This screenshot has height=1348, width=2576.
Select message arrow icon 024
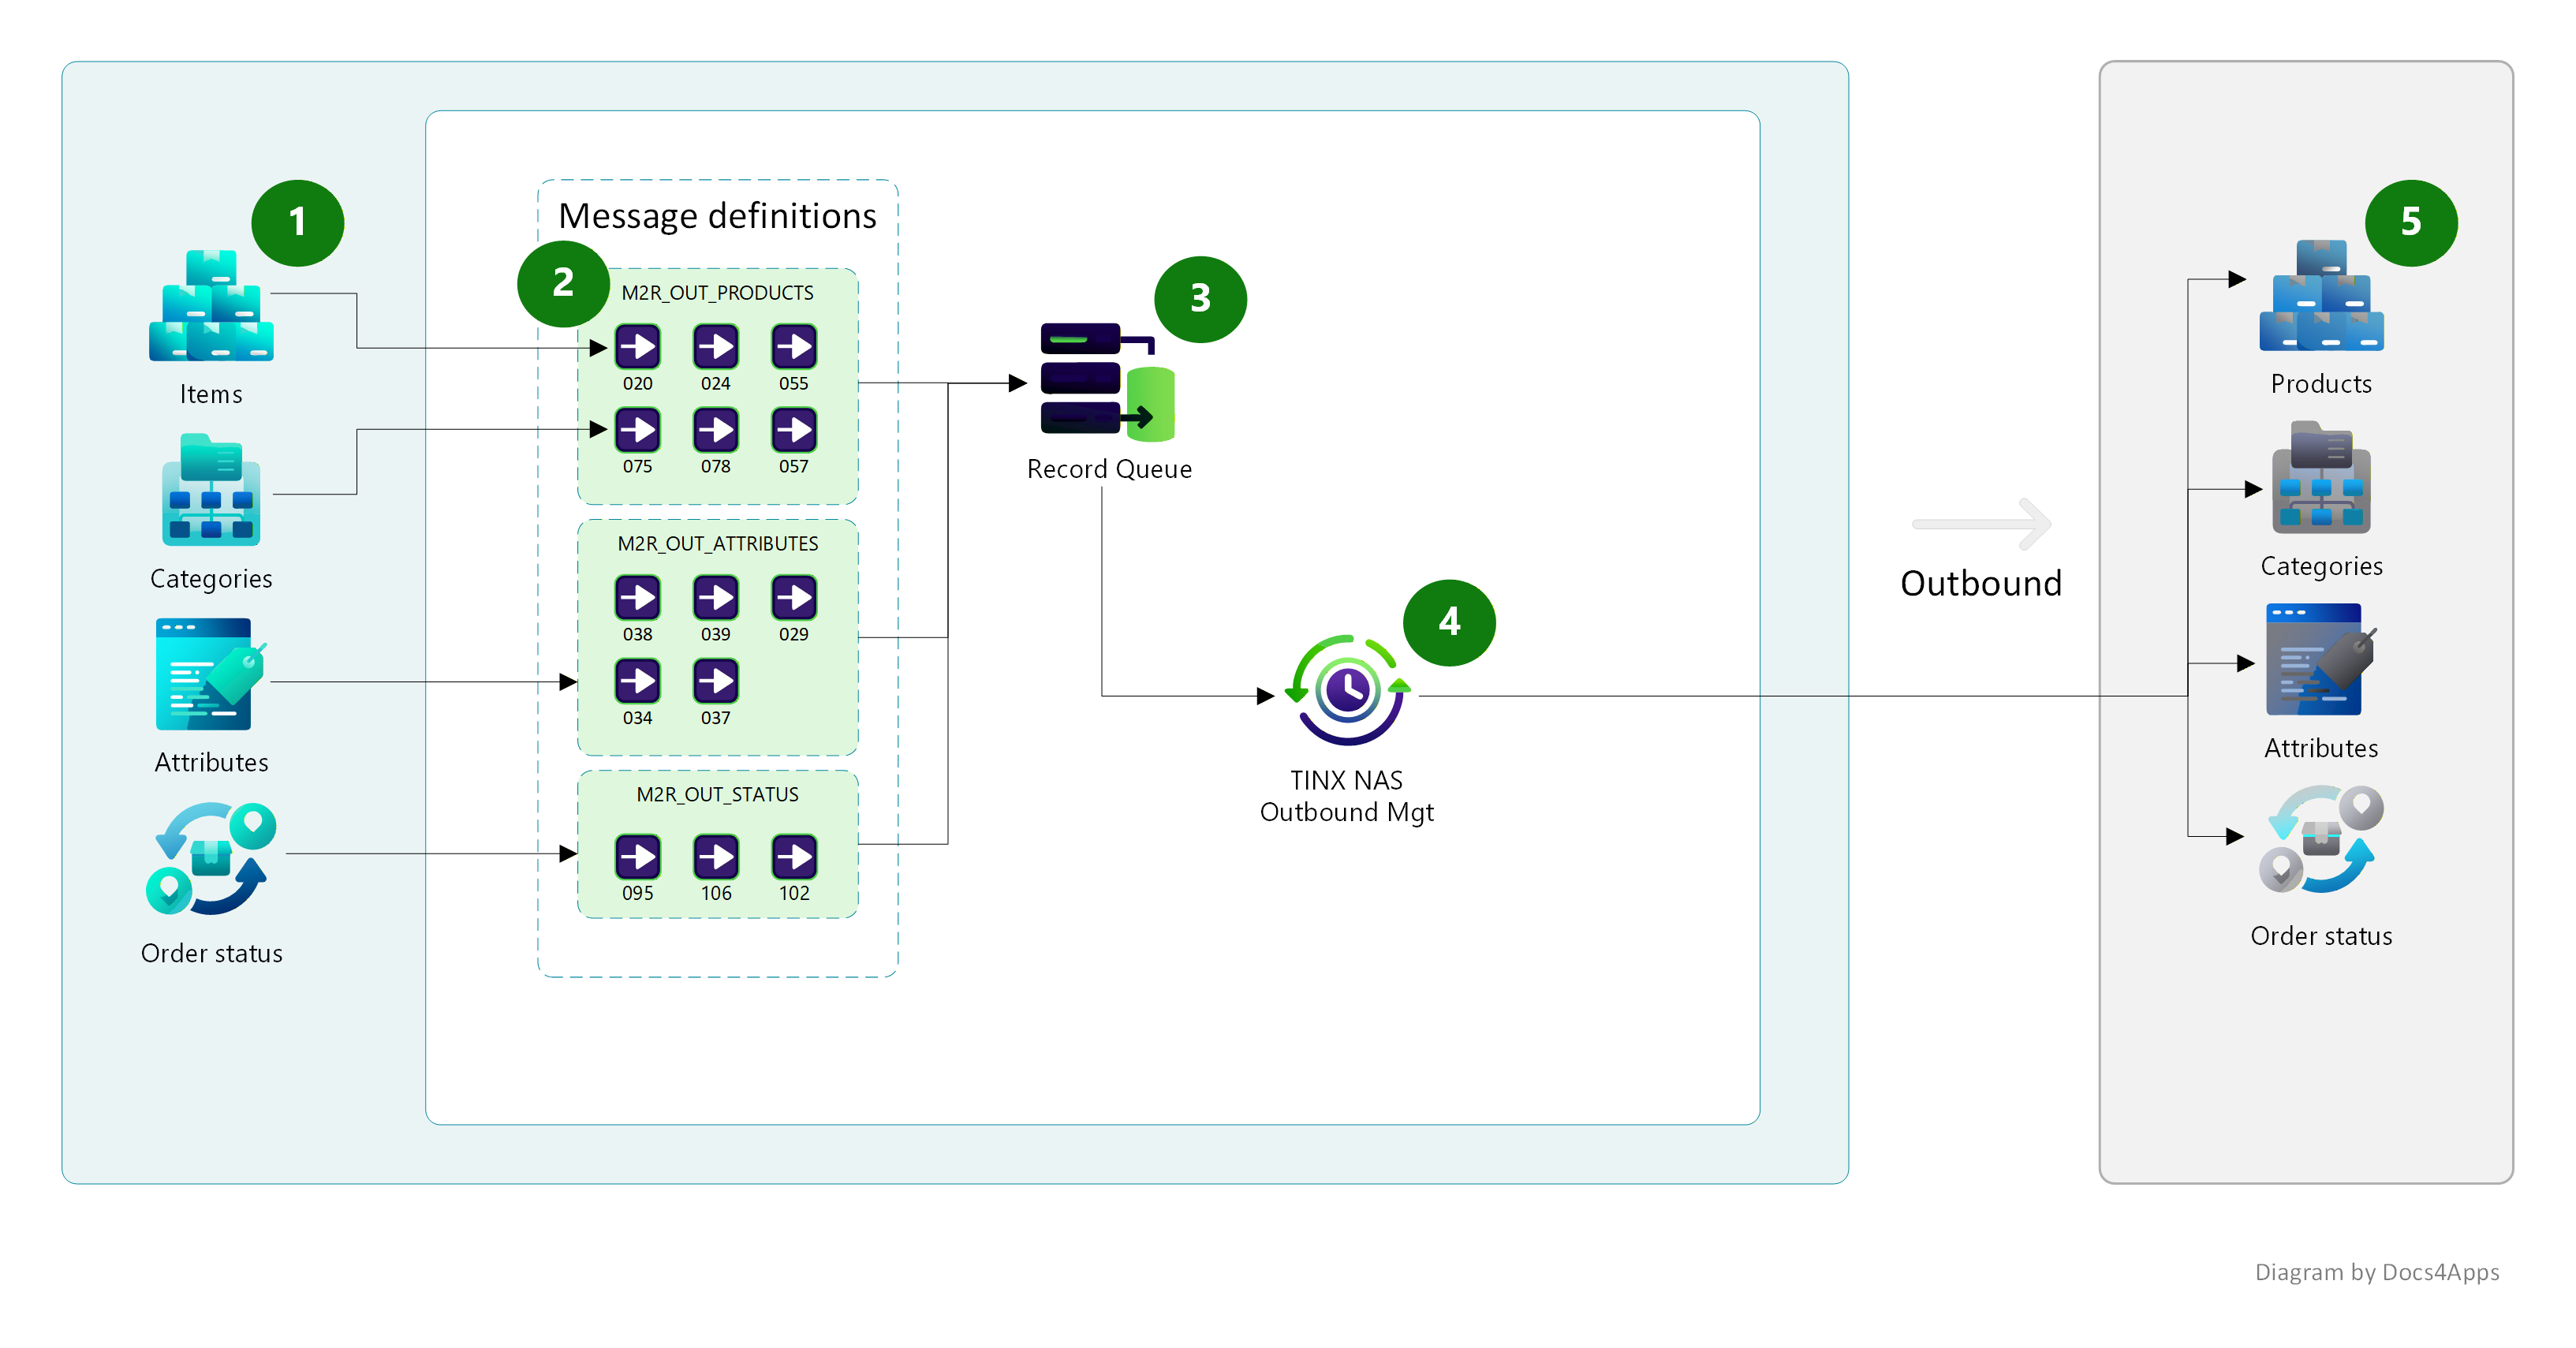[716, 347]
